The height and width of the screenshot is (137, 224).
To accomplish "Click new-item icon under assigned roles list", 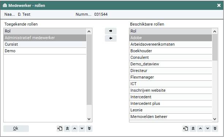I will coord(60,129).
